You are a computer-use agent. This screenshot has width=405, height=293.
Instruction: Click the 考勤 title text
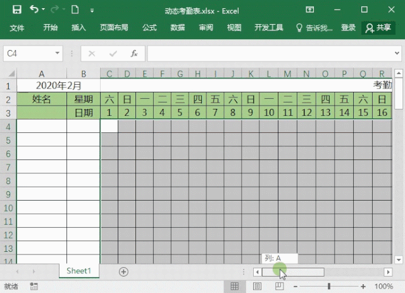tap(382, 85)
